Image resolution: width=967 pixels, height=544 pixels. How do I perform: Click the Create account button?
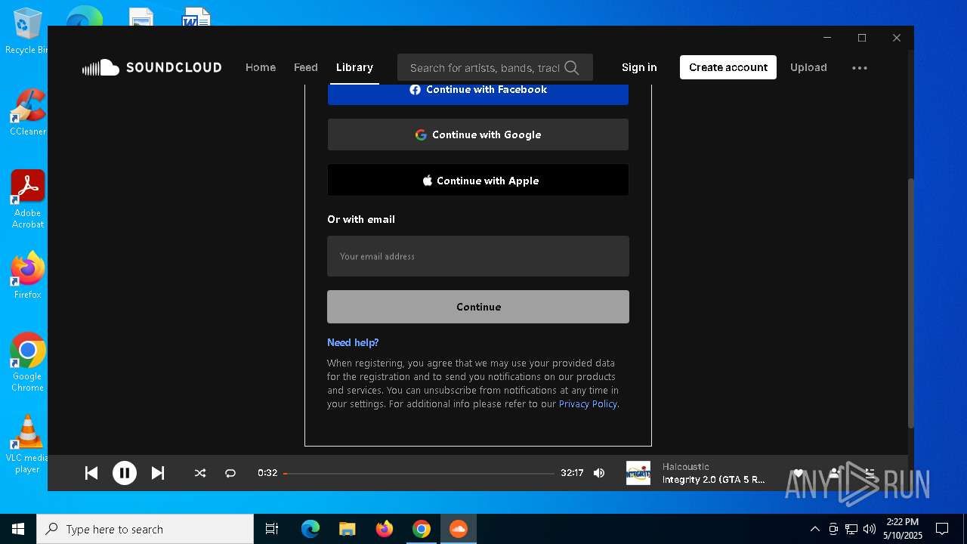point(728,67)
